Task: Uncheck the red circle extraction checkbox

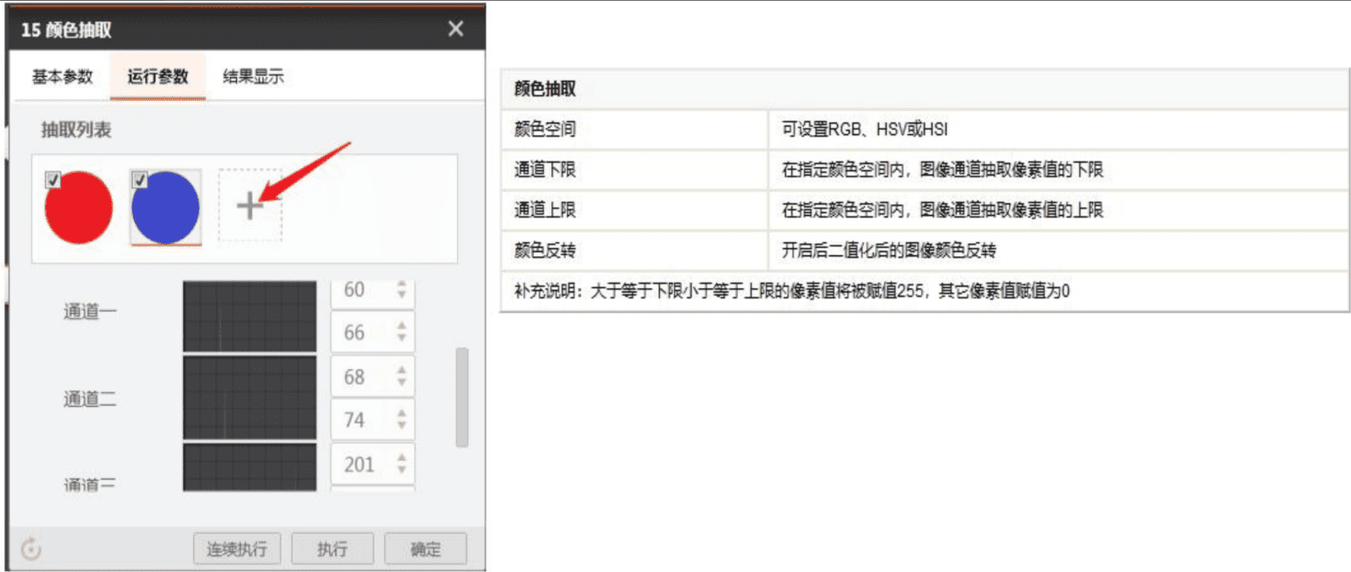Action: [52, 180]
